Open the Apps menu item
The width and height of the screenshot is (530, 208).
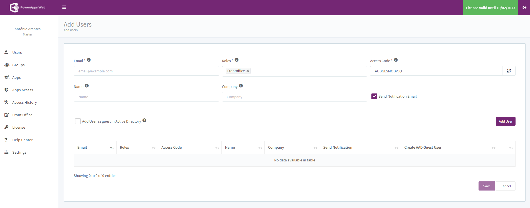pos(16,77)
